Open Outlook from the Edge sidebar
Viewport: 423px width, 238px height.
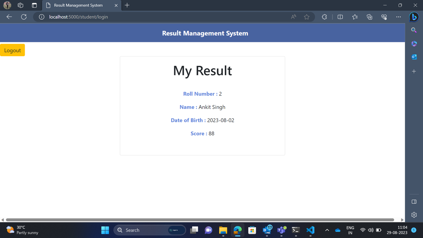414,57
